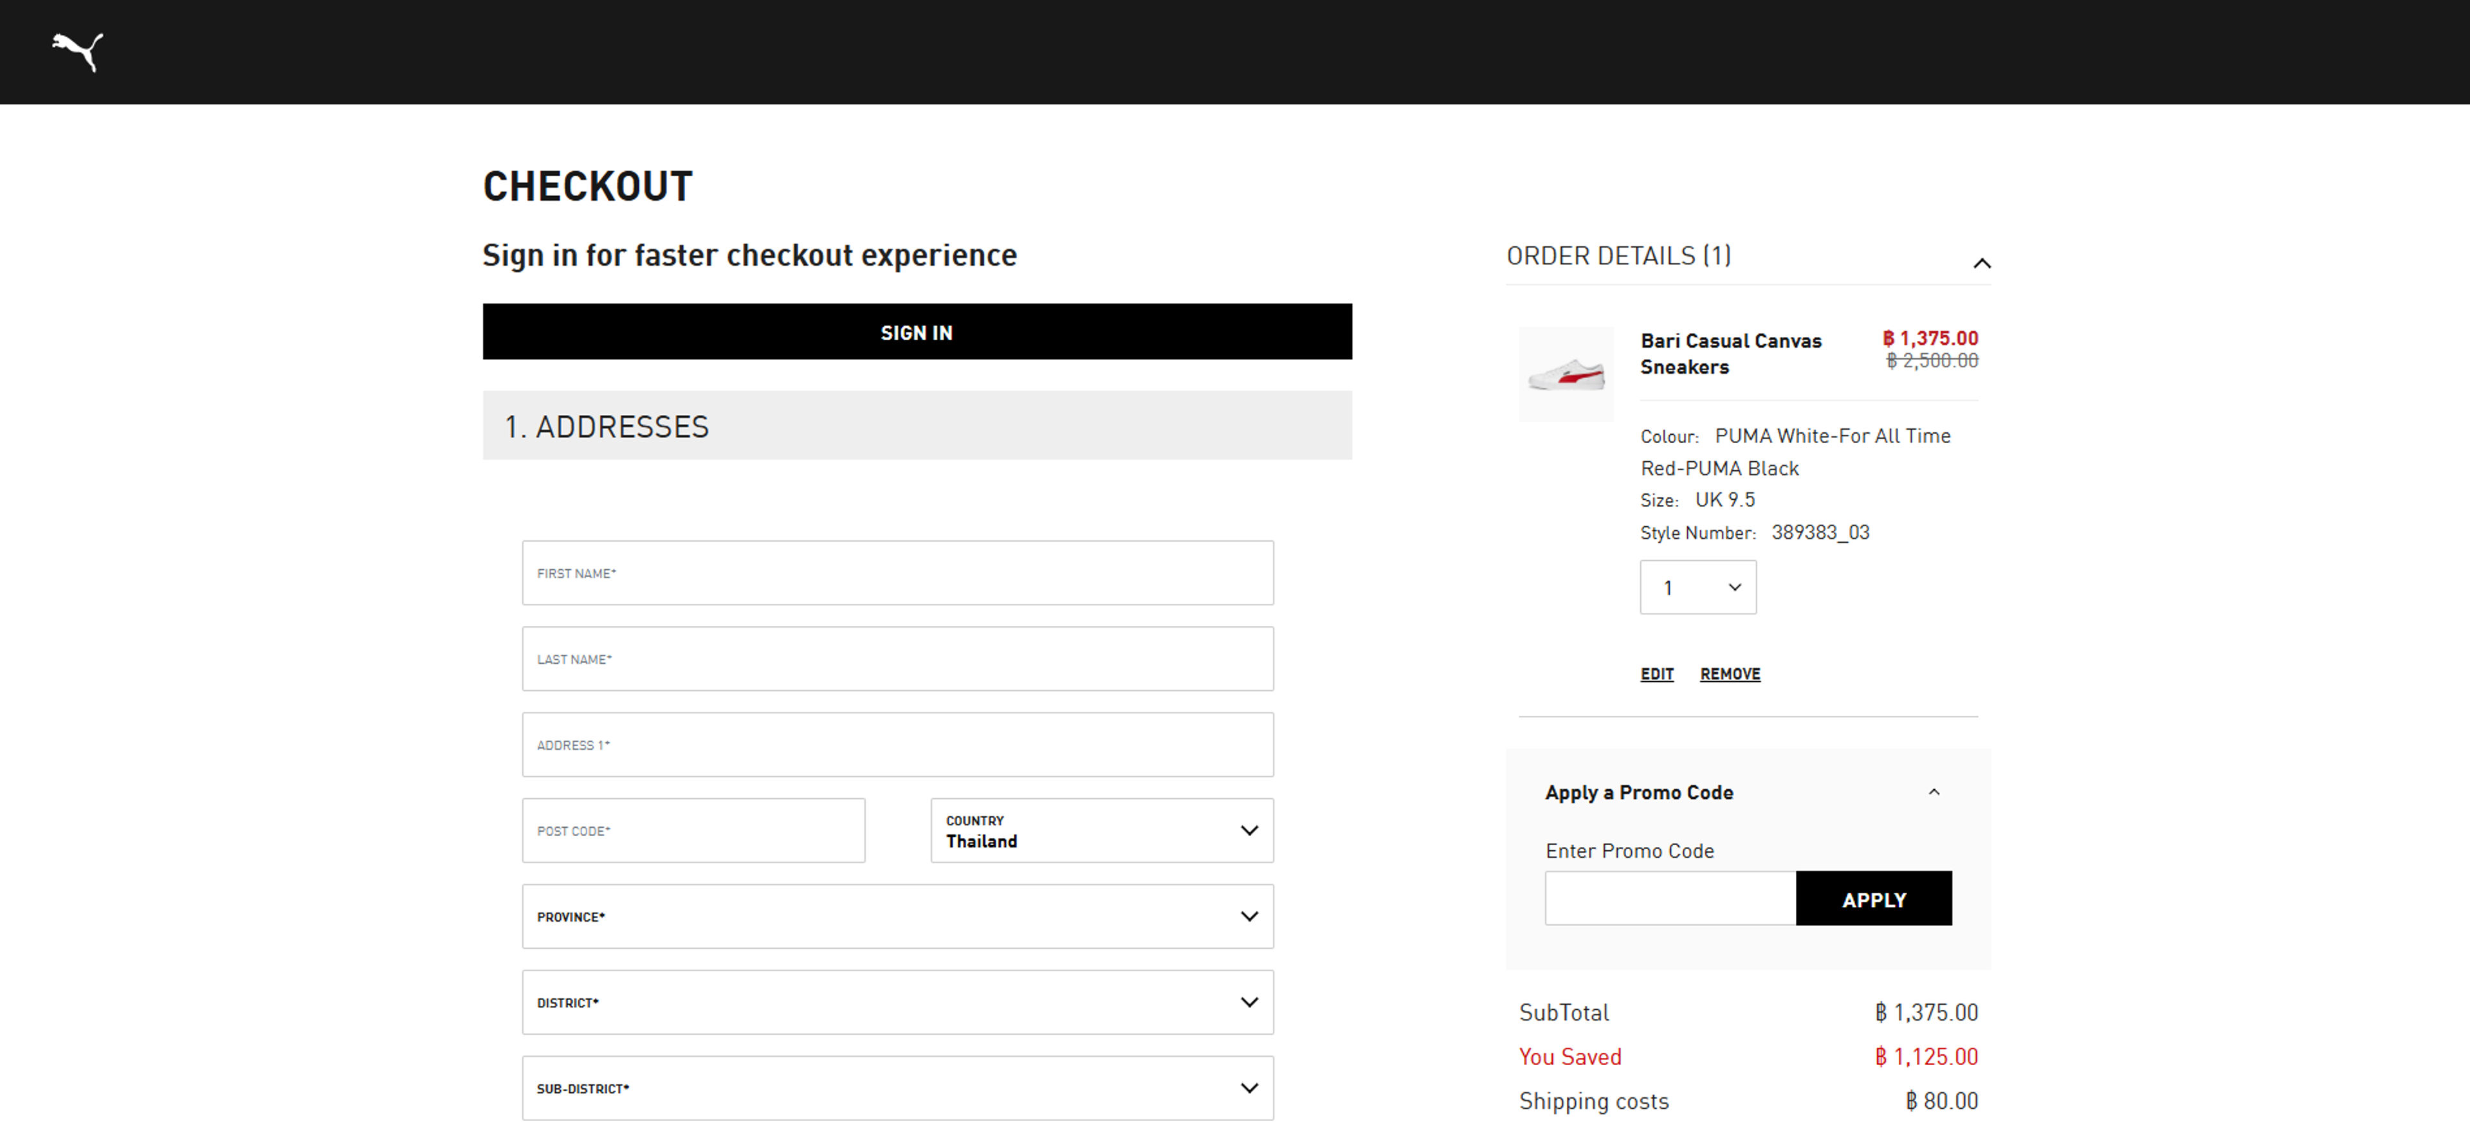Collapse the Order Details chevron
Viewport: 2470px width, 1123px height.
click(x=1981, y=263)
